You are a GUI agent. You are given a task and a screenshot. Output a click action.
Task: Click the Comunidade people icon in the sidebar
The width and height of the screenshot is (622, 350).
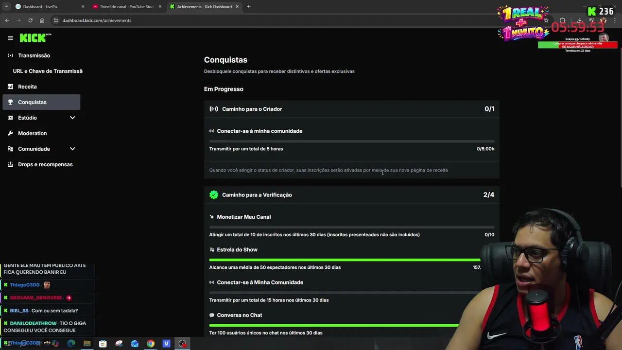click(x=10, y=149)
